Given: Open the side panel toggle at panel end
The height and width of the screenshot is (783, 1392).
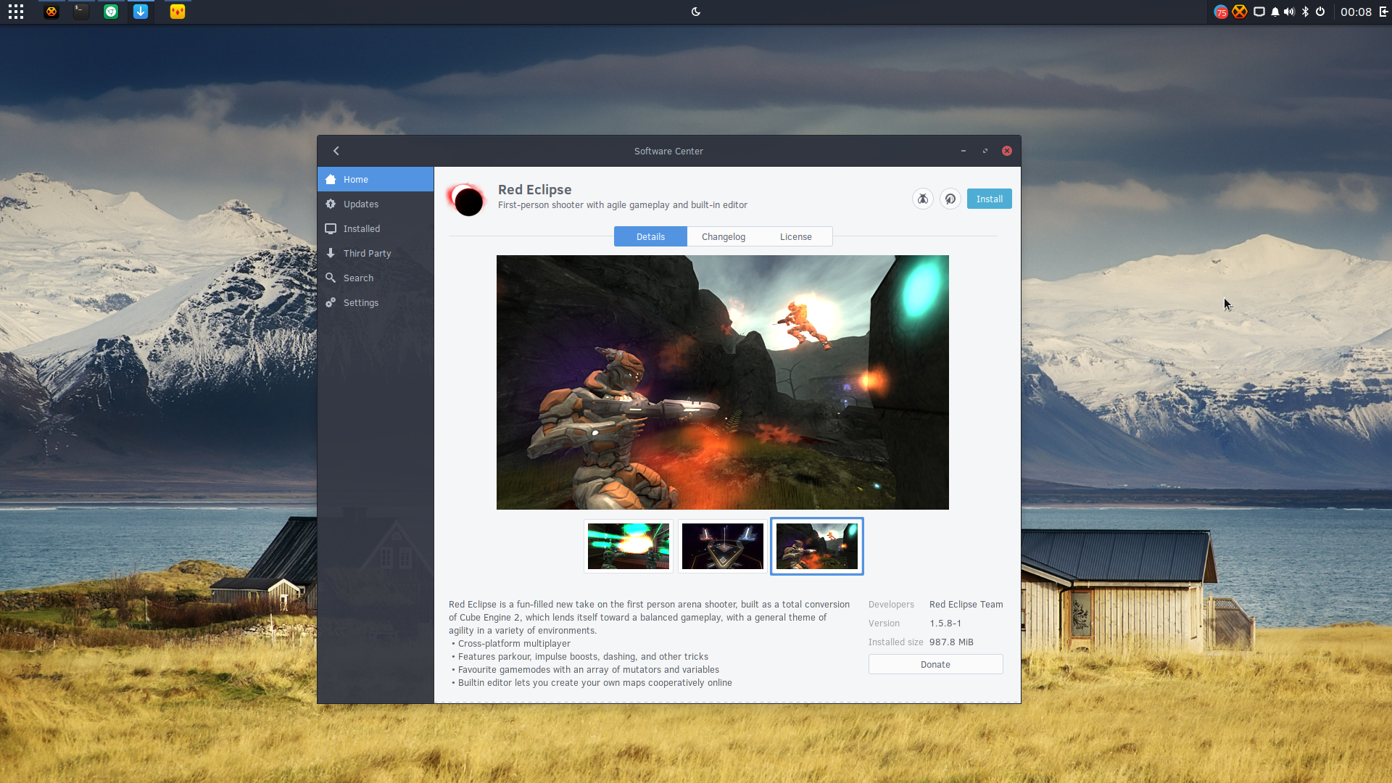Looking at the screenshot, I should click(x=1383, y=12).
